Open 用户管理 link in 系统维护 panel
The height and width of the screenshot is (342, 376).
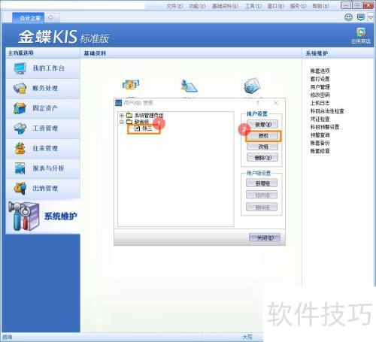(320, 87)
